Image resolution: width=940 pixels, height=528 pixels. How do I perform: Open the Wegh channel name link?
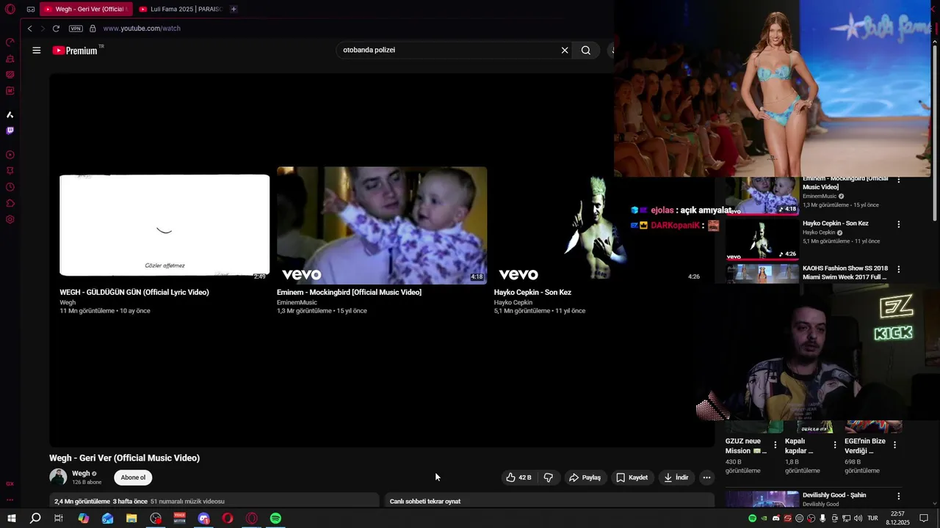point(81,474)
